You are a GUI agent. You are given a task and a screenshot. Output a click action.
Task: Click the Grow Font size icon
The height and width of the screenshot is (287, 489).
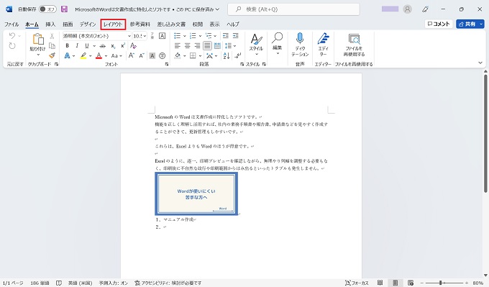132,55
